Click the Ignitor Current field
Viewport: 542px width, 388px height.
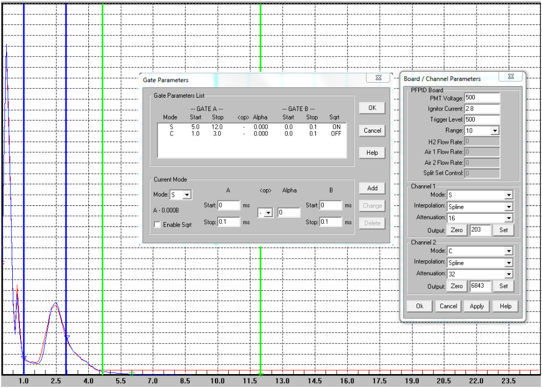click(482, 109)
